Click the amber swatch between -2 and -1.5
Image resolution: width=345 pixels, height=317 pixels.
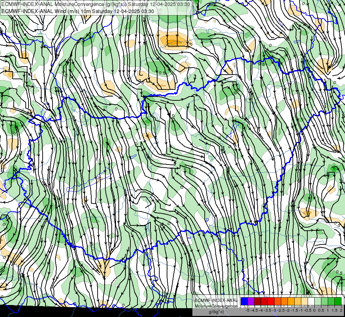tap(291, 301)
